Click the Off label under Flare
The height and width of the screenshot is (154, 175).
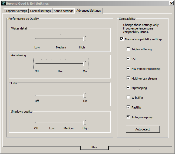[x=37, y=101]
